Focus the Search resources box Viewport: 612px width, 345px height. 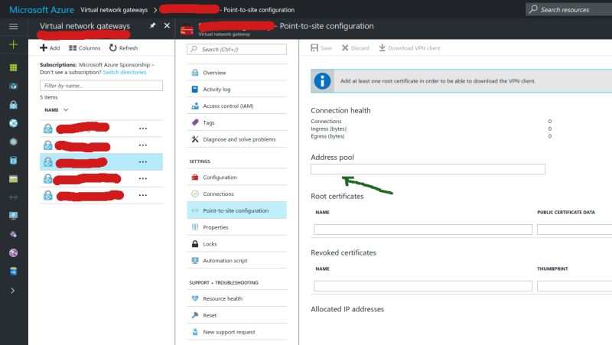[568, 9]
